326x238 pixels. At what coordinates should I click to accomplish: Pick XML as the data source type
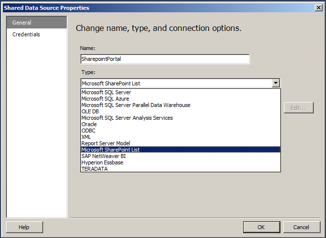click(x=180, y=137)
